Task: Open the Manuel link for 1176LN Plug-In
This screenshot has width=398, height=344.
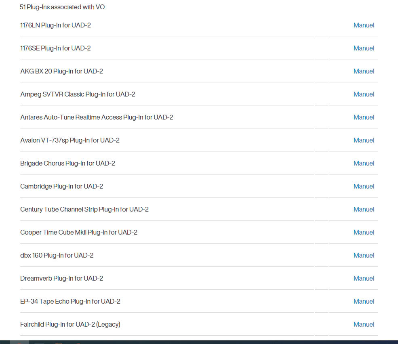Action: point(364,25)
